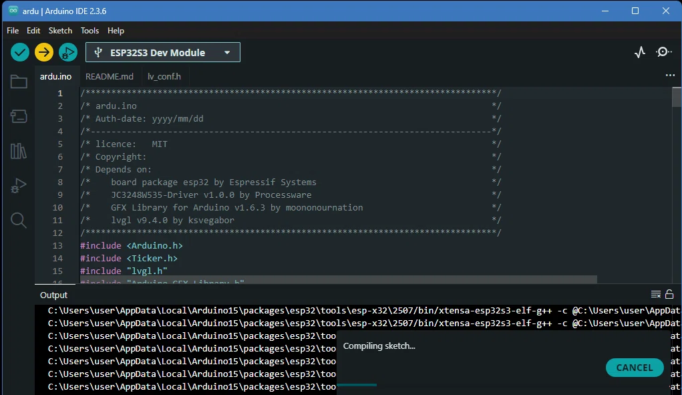The image size is (682, 395).
Task: Cancel the sketch compilation
Action: (635, 368)
